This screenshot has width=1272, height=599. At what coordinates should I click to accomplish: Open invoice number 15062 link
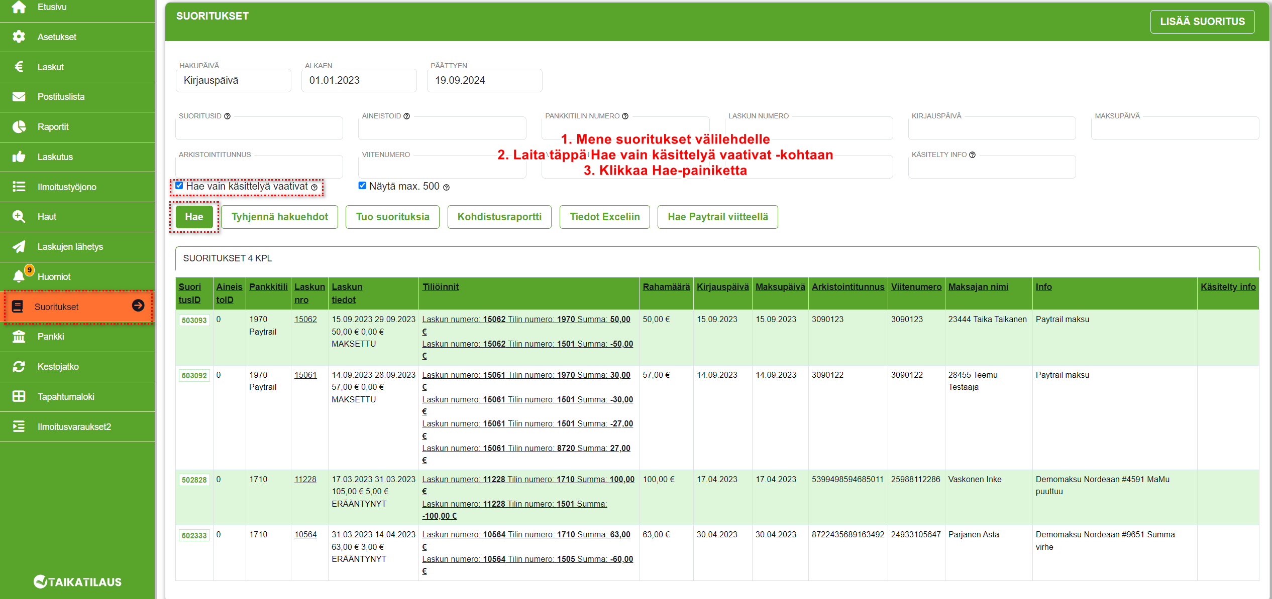(x=305, y=319)
